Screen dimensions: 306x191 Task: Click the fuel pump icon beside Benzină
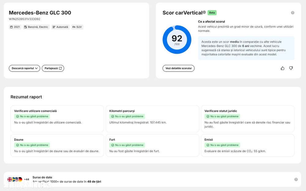25,27
